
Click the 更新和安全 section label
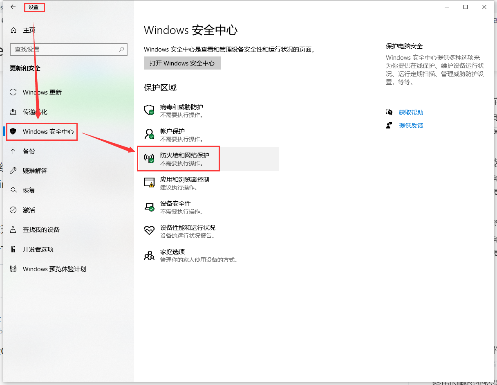(25, 68)
